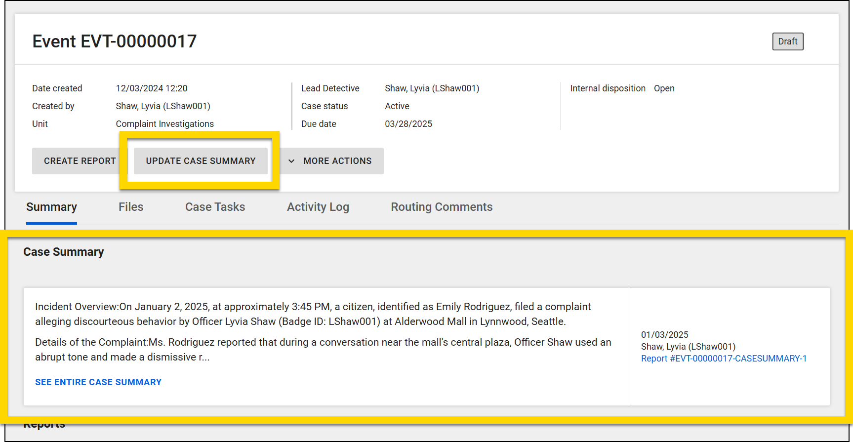
Task: Click the Lead Detective name value
Action: coord(432,88)
